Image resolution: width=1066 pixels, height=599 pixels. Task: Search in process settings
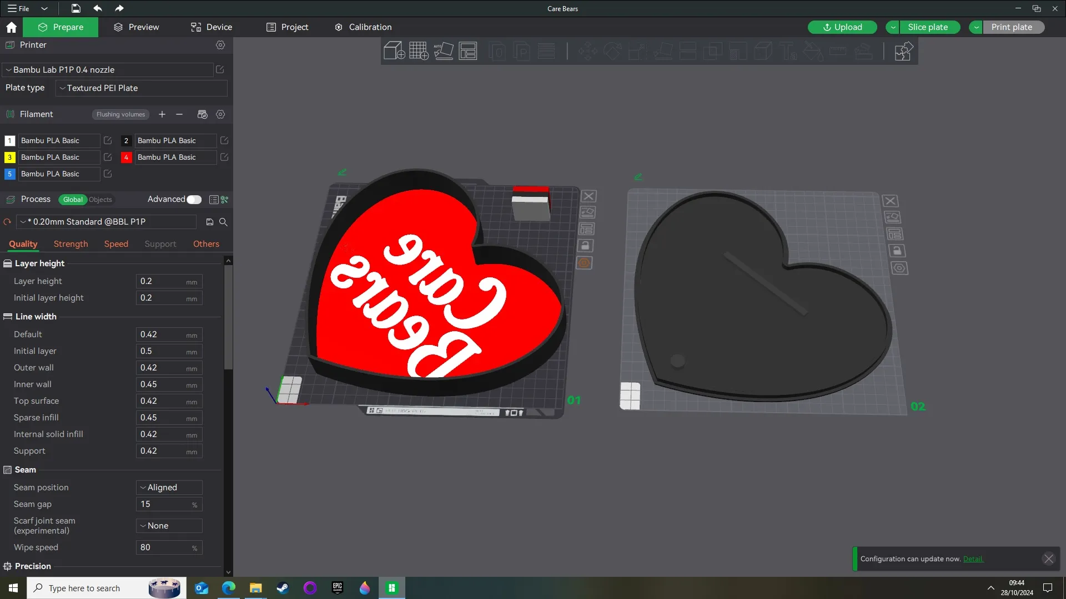[223, 222]
